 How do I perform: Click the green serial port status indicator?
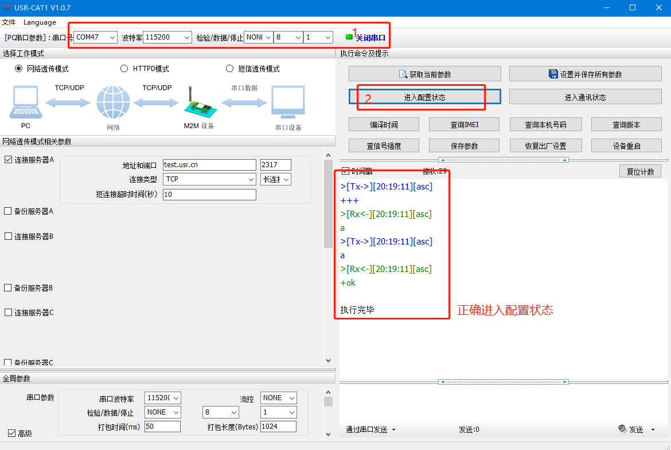tap(349, 37)
